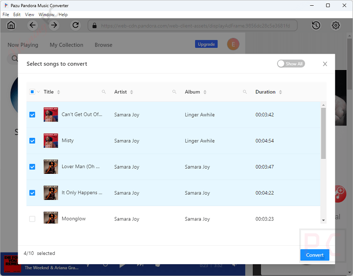Navigate back with the left arrow
This screenshot has width=353, height=276.
click(x=32, y=25)
